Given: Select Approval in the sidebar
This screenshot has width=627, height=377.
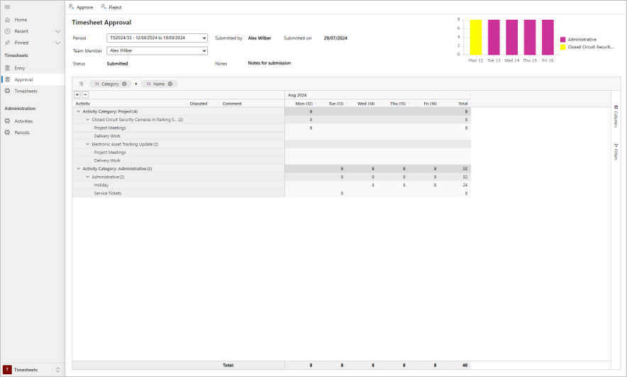Looking at the screenshot, I should click(23, 80).
